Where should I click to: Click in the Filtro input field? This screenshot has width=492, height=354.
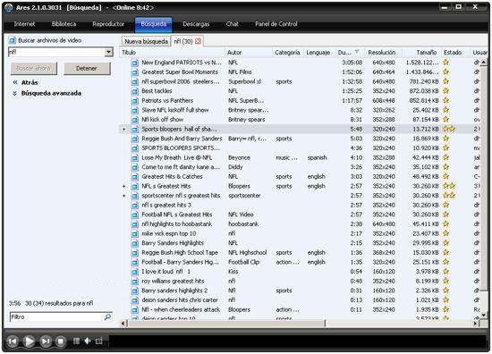pyautogui.click(x=56, y=317)
